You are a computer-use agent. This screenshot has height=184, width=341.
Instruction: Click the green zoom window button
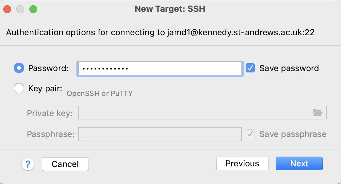pos(33,9)
